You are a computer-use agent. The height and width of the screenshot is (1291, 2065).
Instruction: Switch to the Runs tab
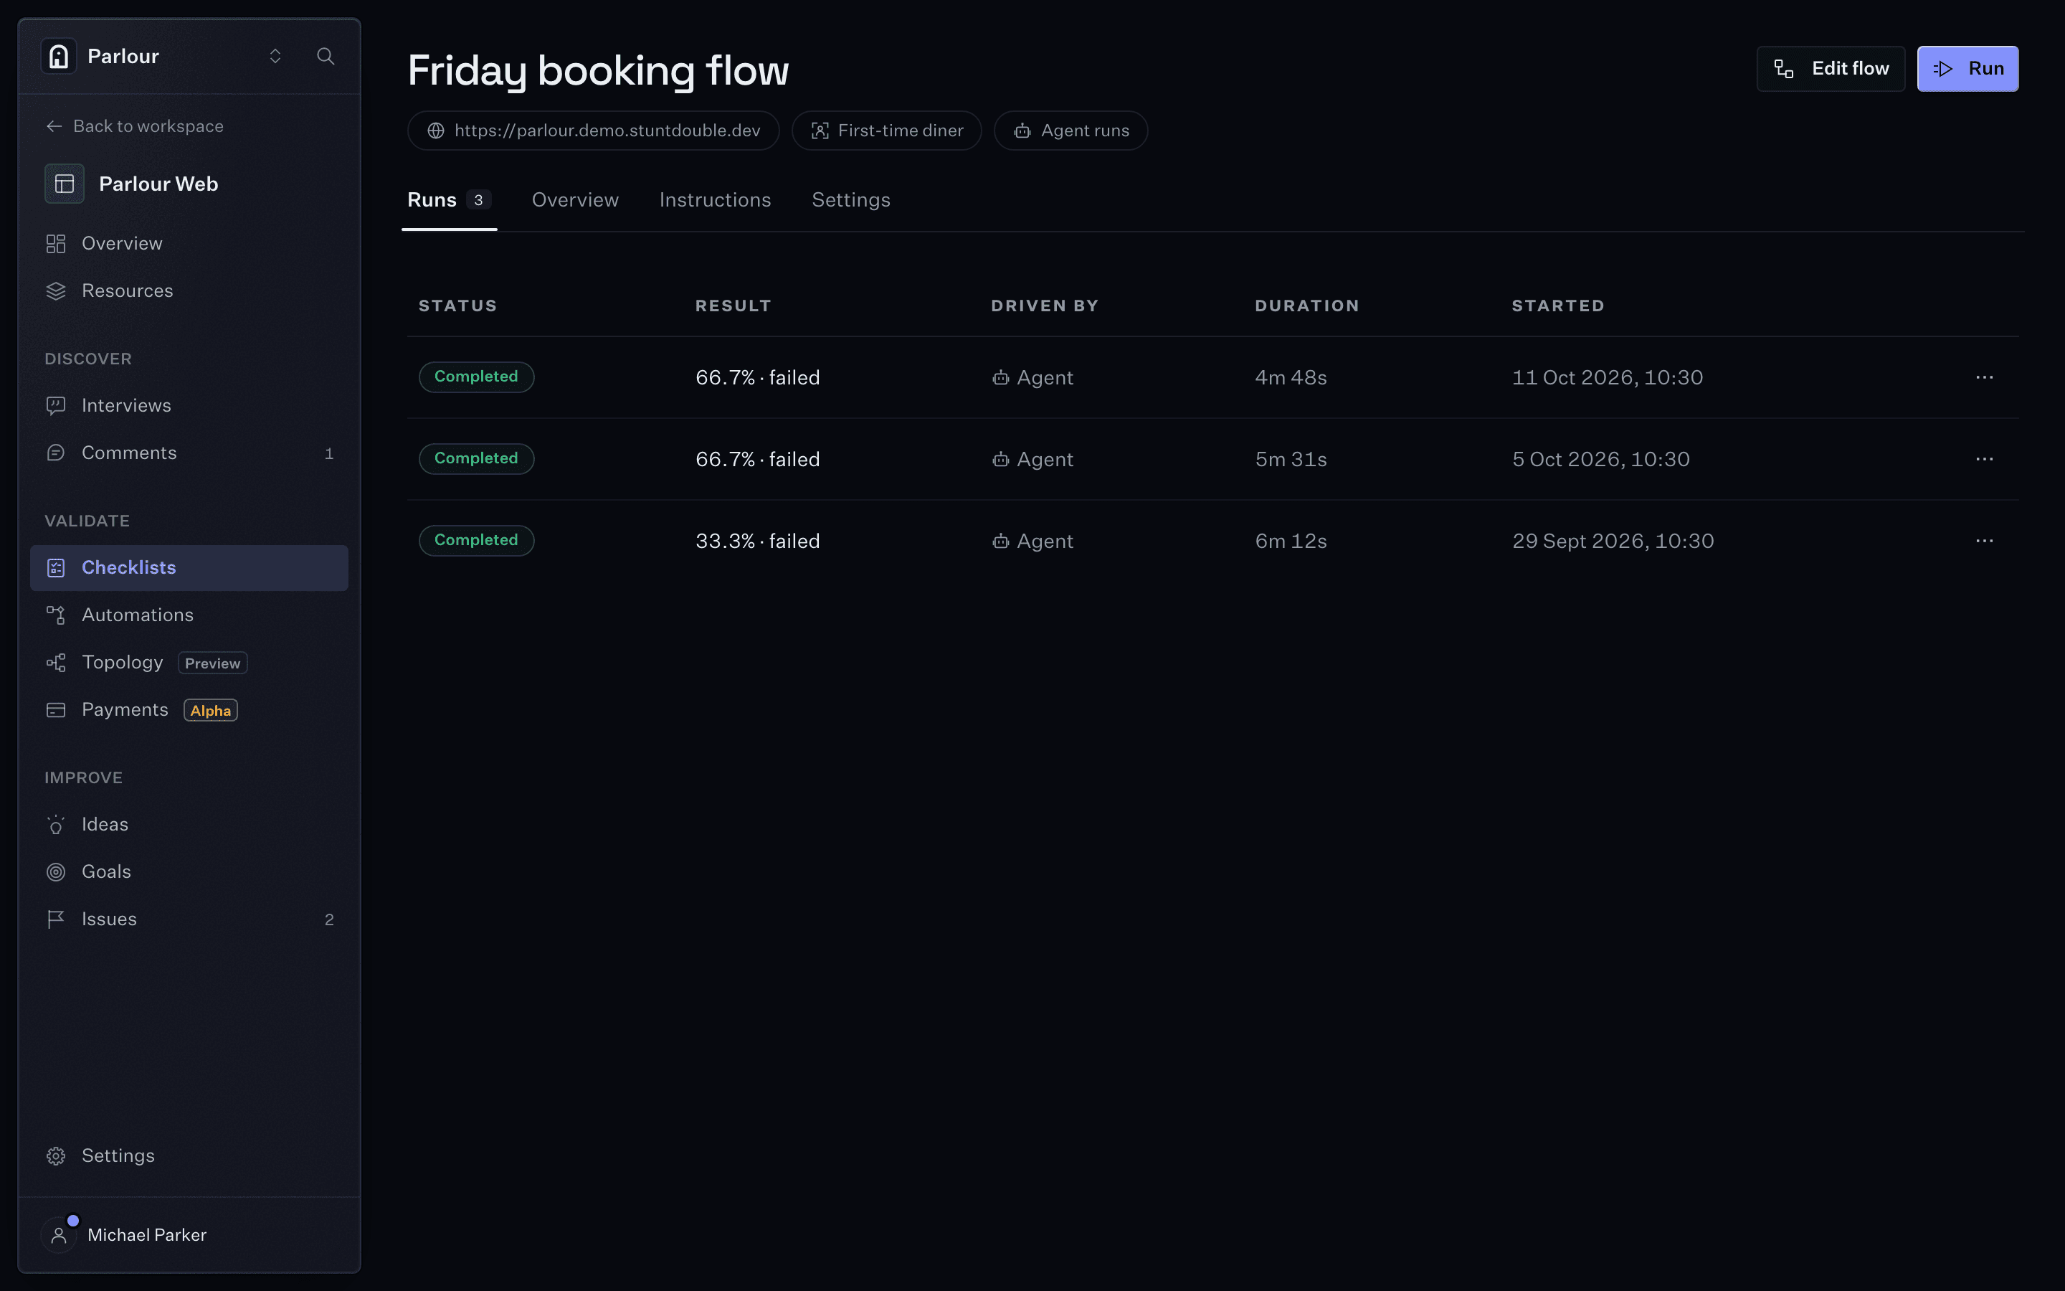click(449, 200)
